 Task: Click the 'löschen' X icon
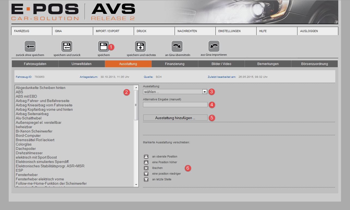point(146,168)
